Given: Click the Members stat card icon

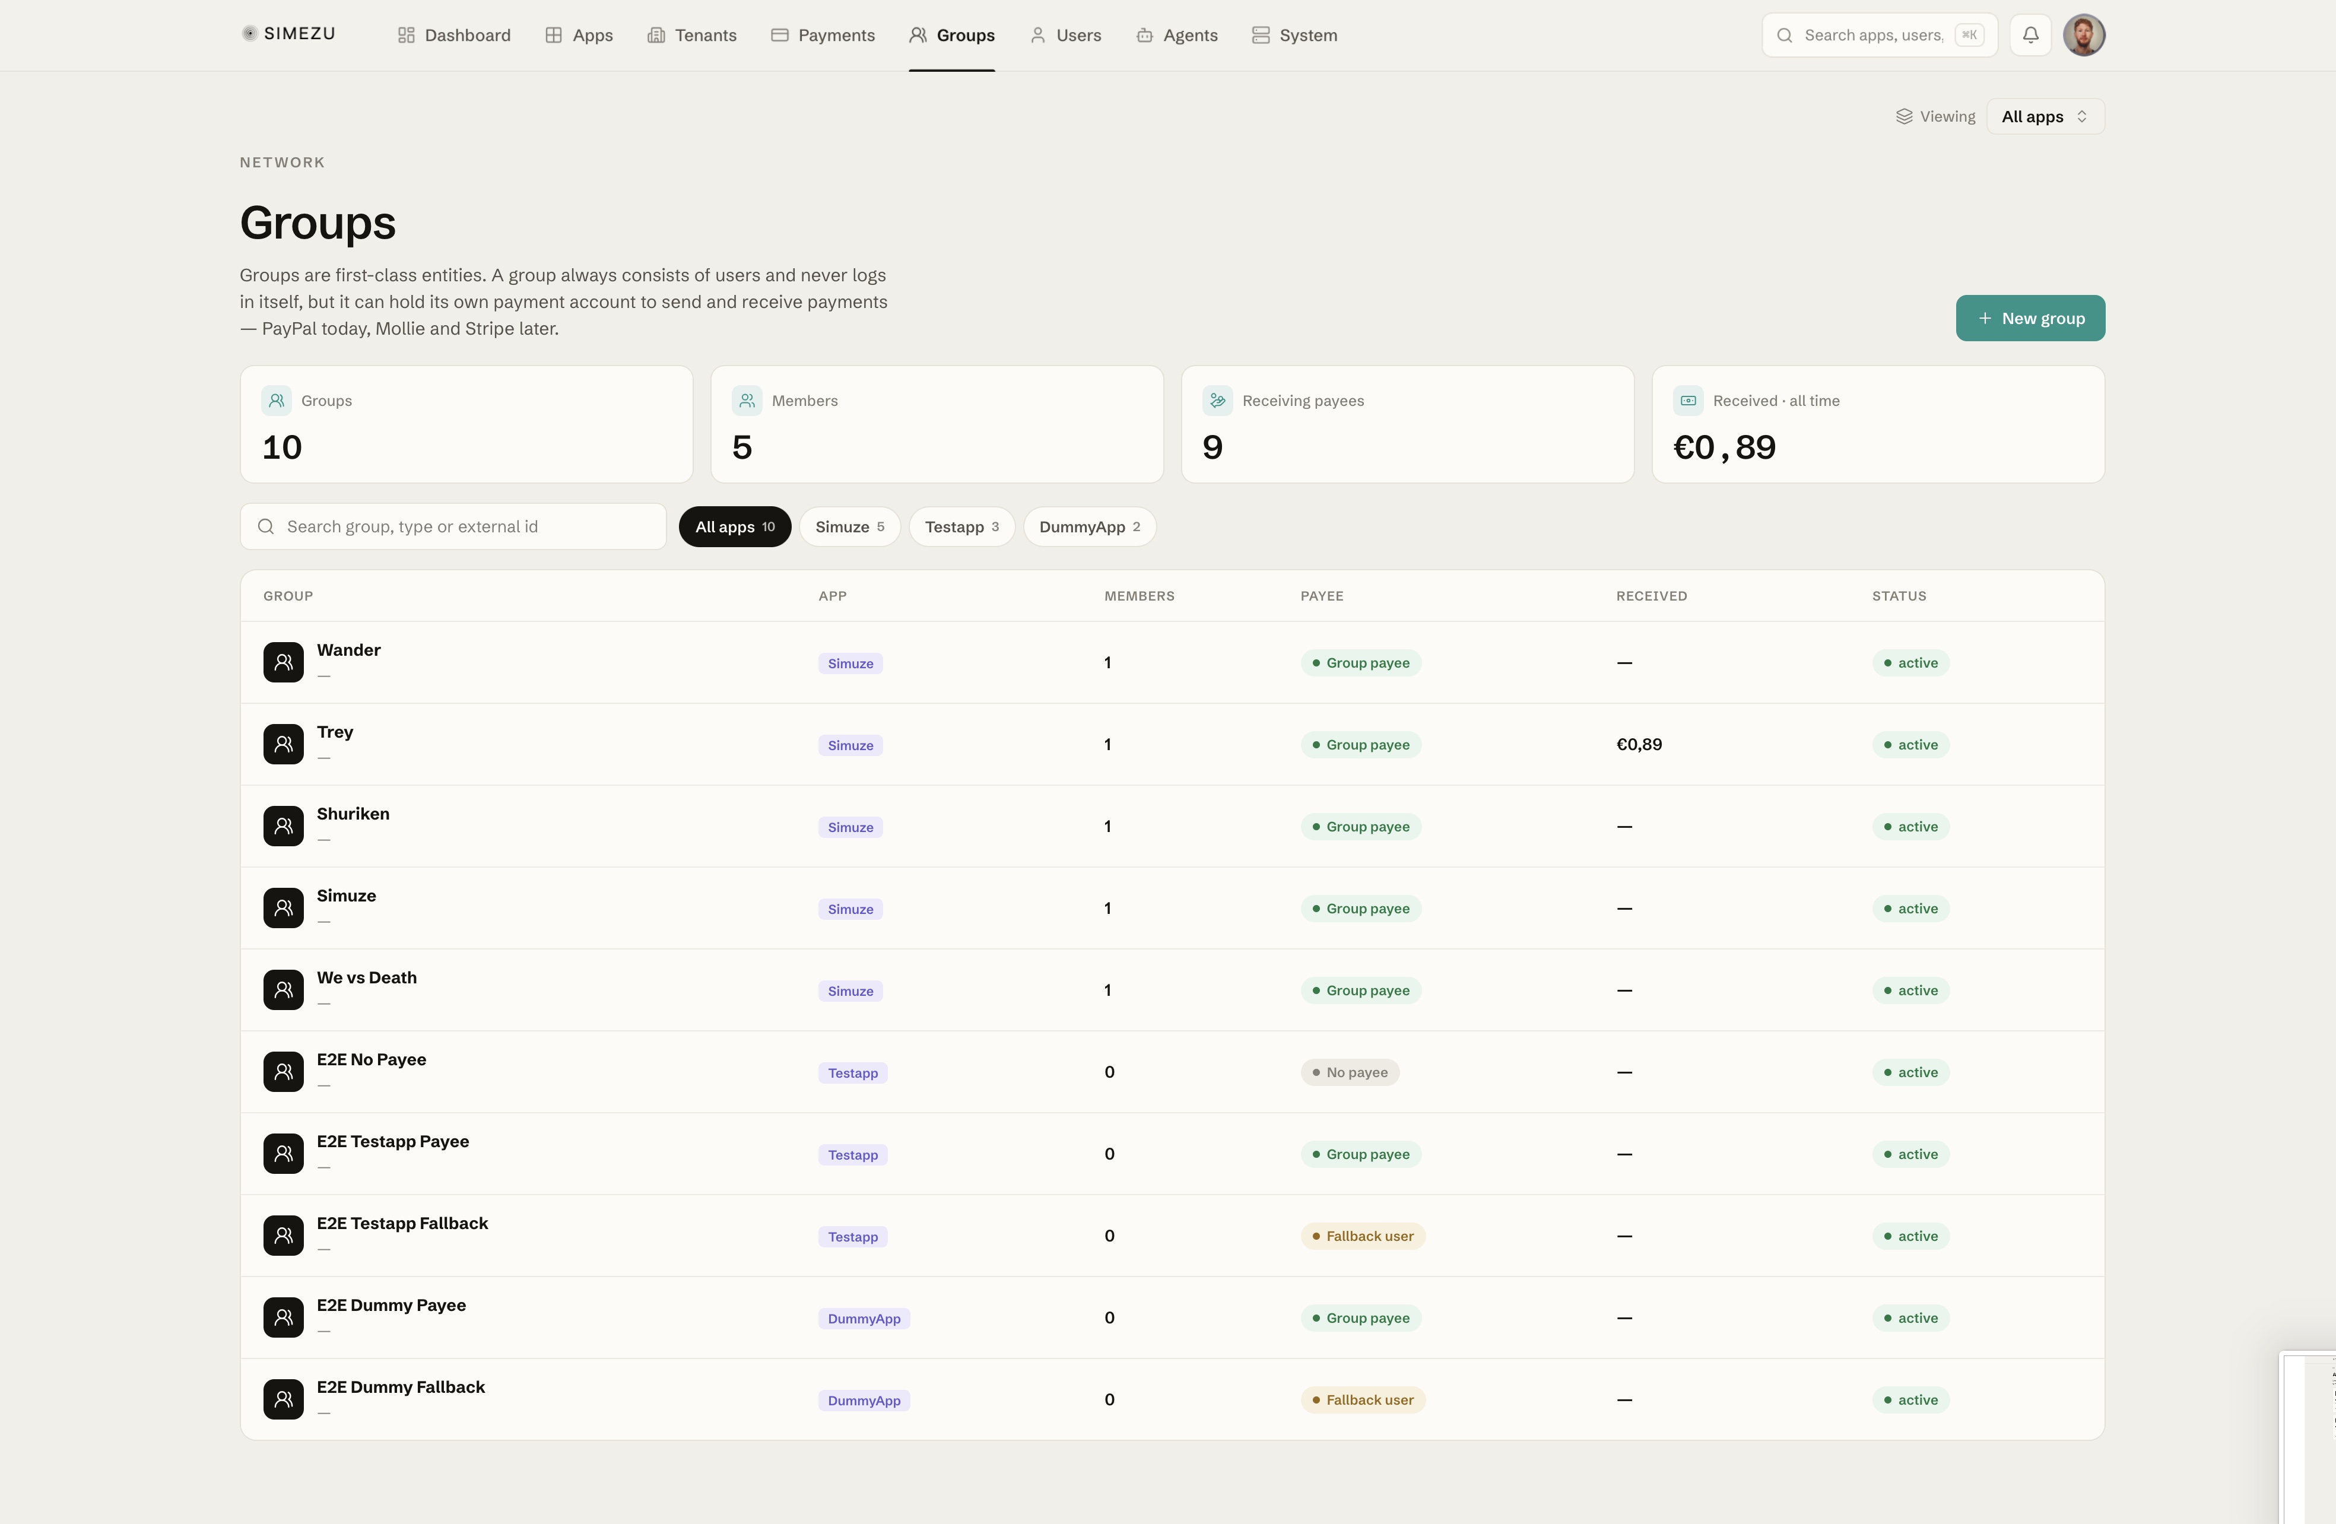Looking at the screenshot, I should tap(747, 401).
